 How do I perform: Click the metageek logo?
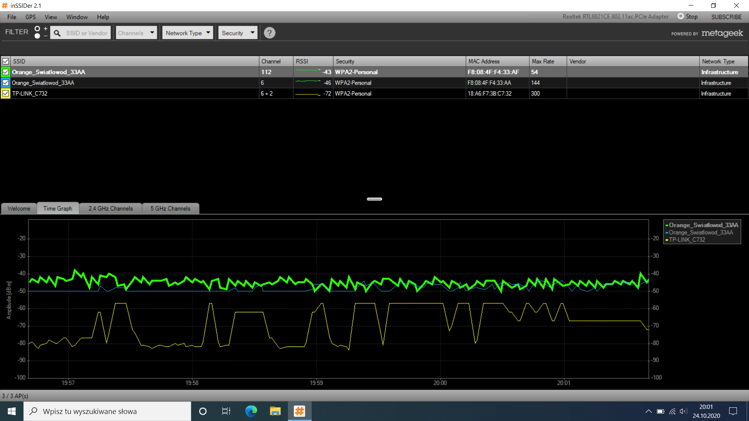[722, 33]
